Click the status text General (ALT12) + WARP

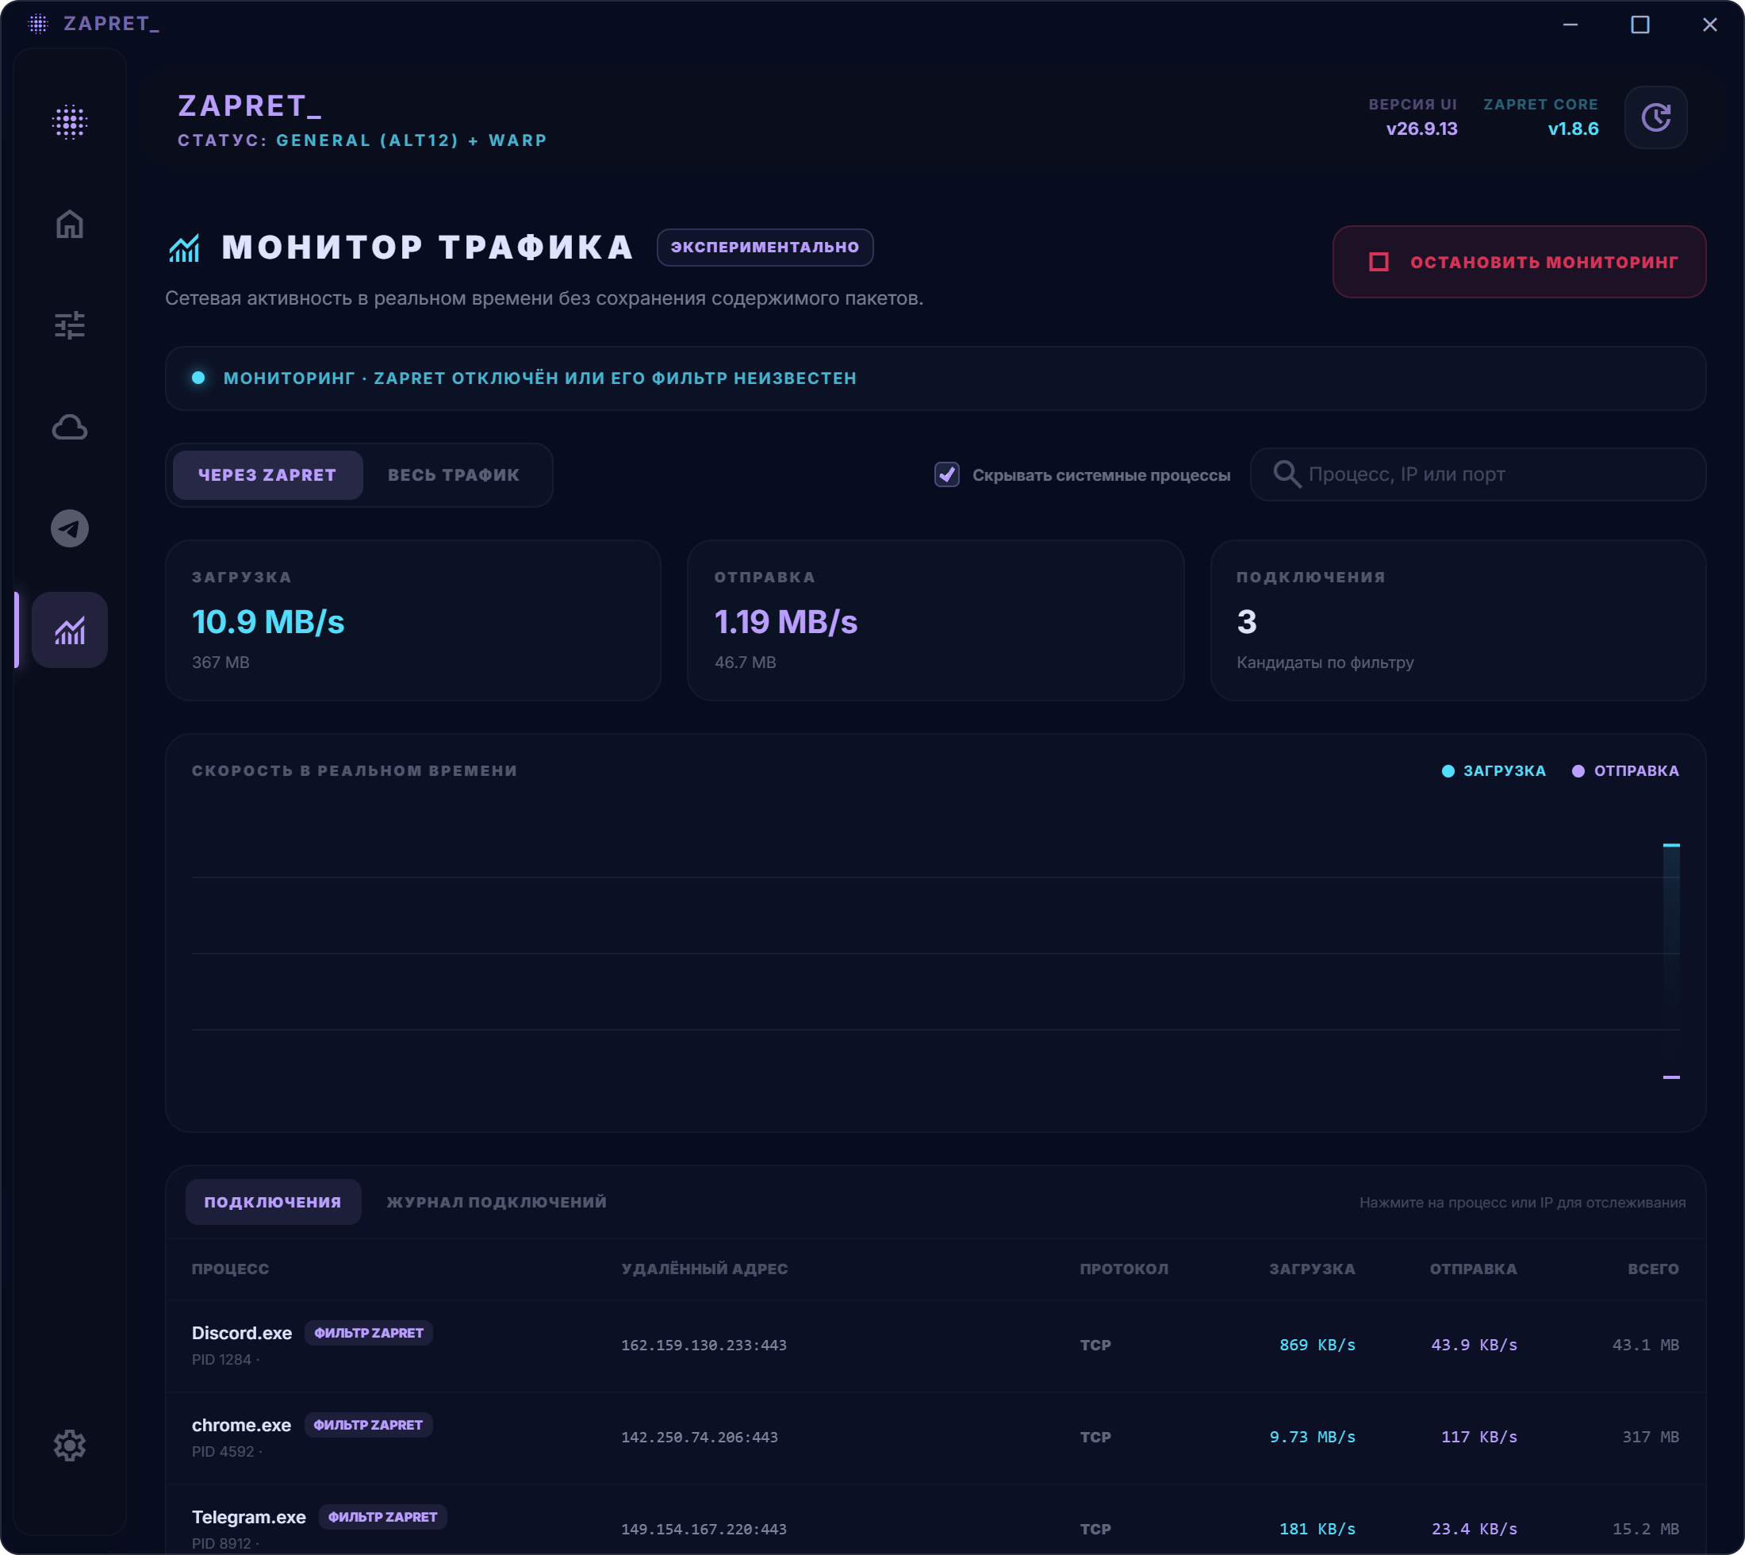point(411,140)
